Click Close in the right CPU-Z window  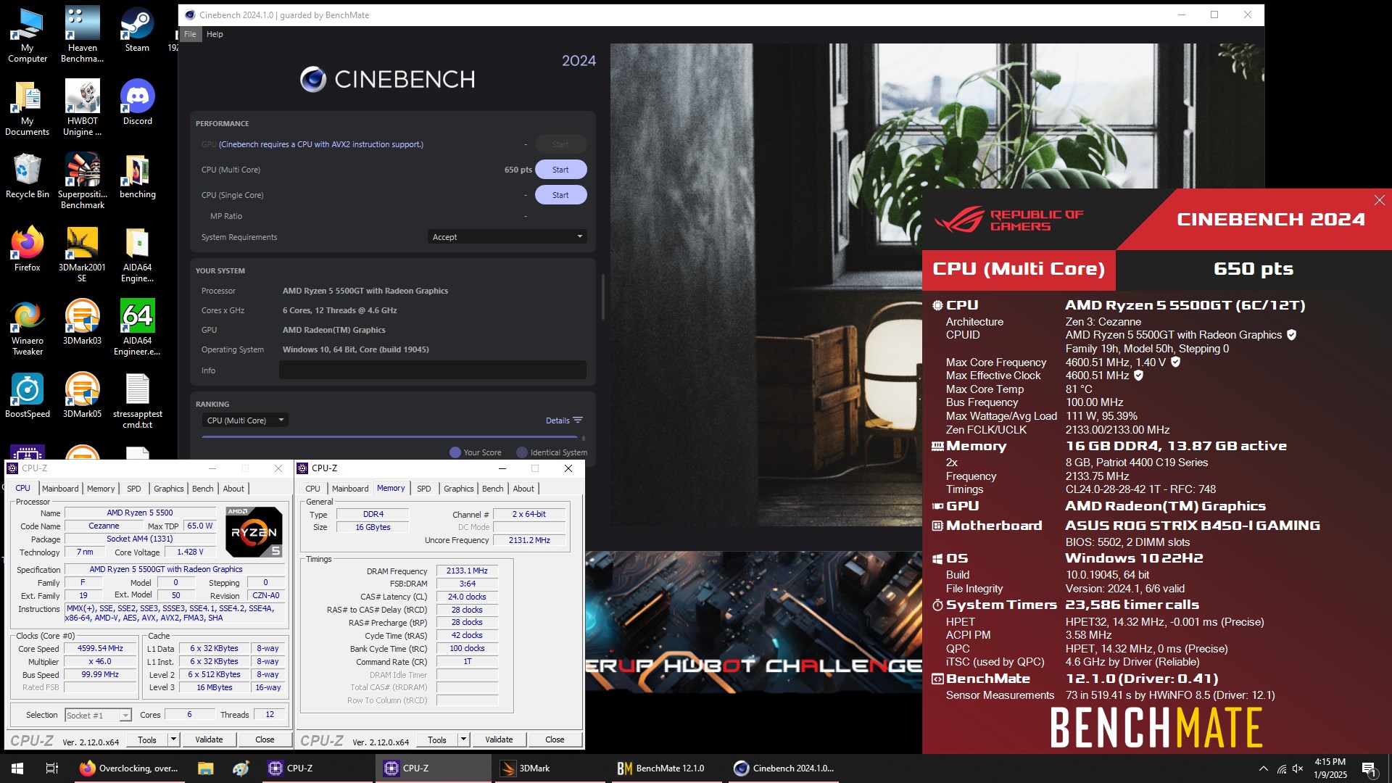point(555,739)
